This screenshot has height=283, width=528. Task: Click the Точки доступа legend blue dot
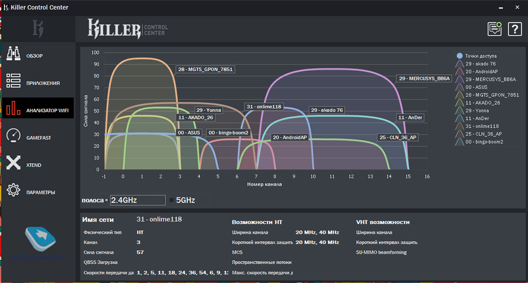point(459,56)
